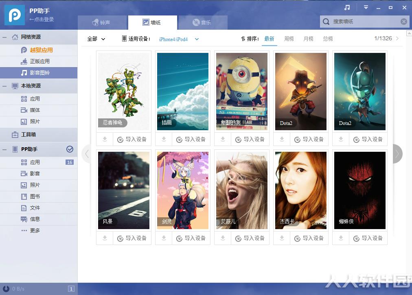Viewport: 412px width, 295px height.
Task: Import 蜘蛛侠 wallpaper to device
Action: tap(368, 238)
